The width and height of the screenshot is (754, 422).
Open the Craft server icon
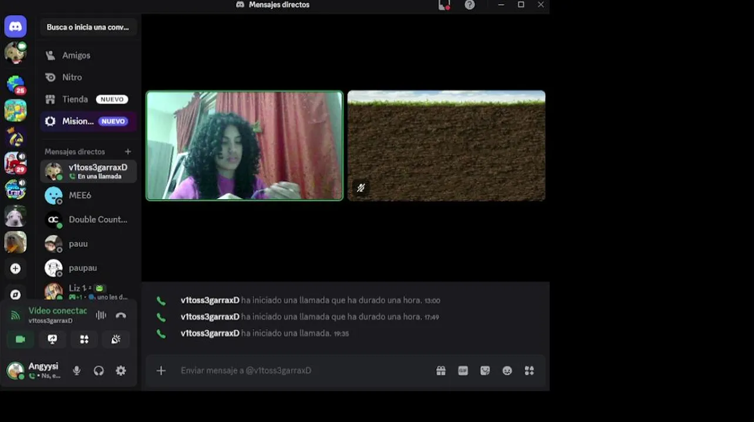tap(15, 189)
